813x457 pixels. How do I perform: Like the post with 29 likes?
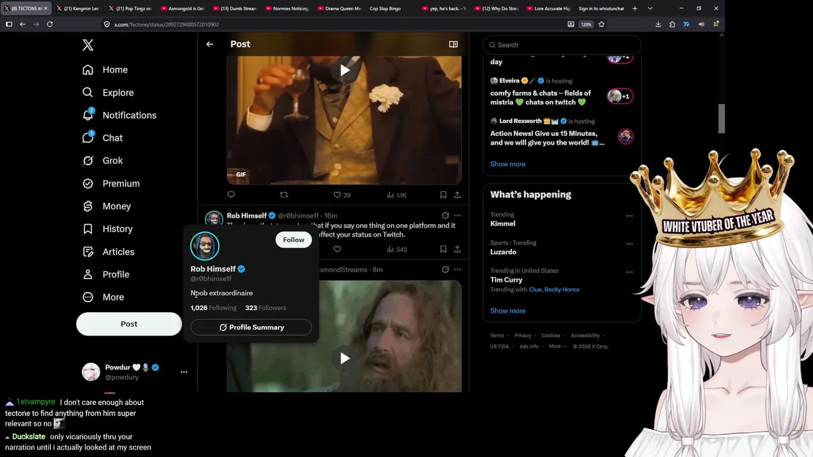point(342,195)
